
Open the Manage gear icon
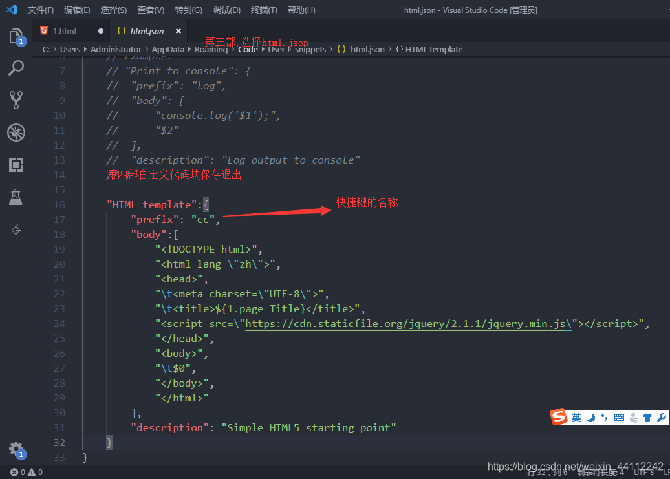(16, 449)
